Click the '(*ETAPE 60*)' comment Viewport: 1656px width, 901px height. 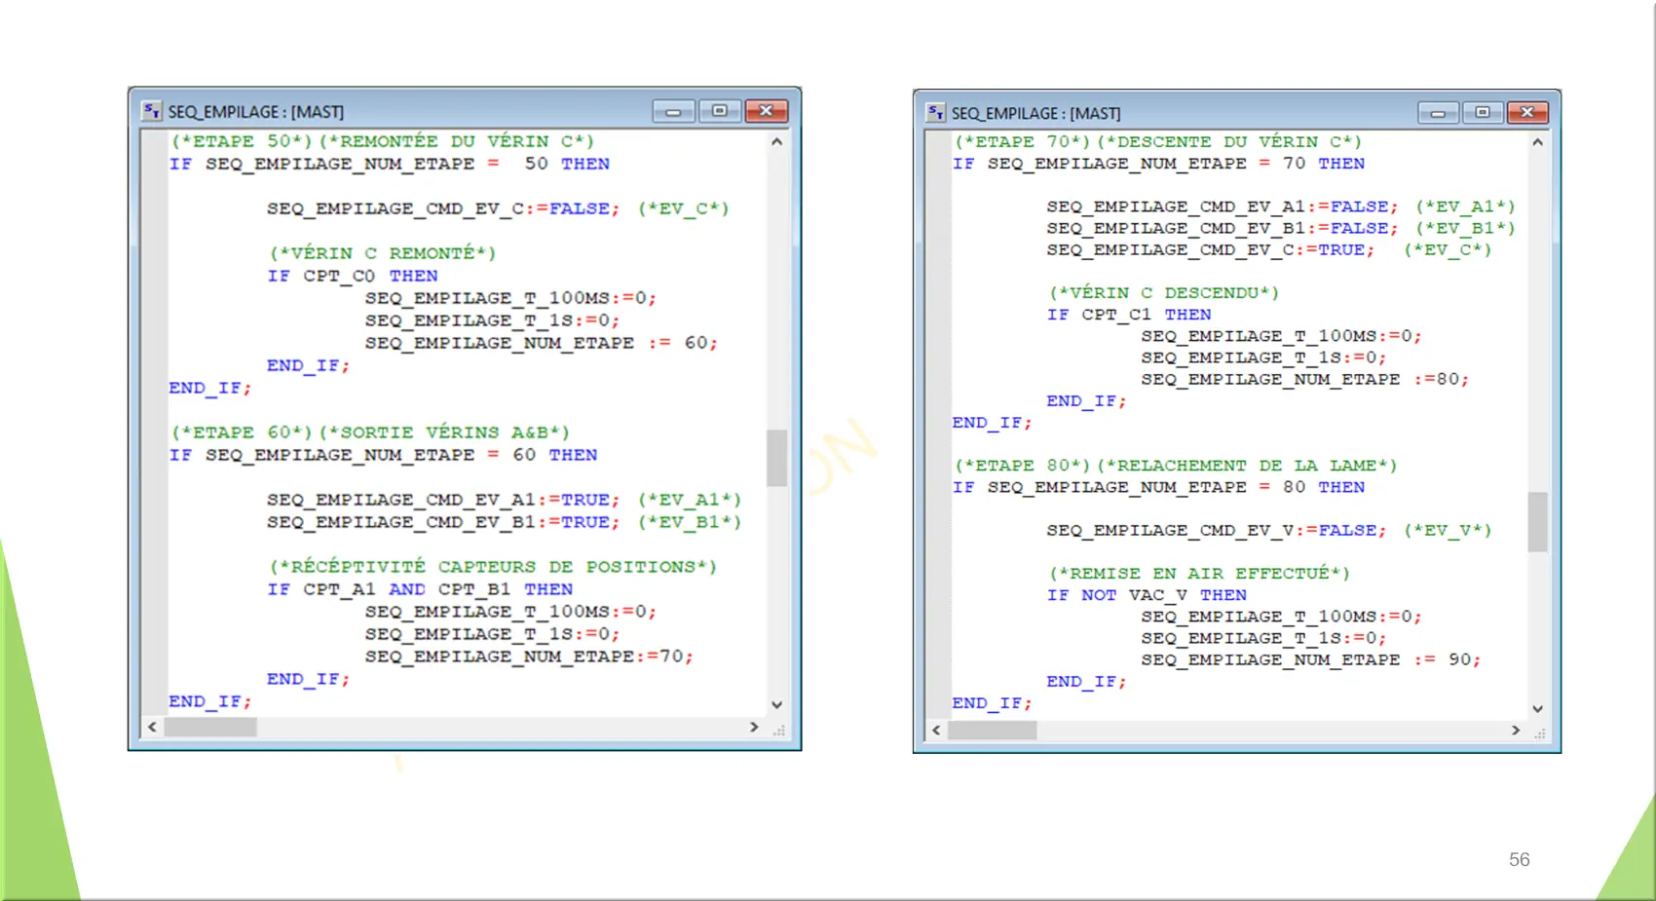(242, 432)
